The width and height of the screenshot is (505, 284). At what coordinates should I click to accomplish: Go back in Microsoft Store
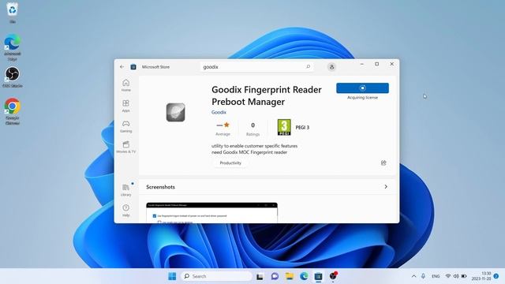tap(122, 66)
